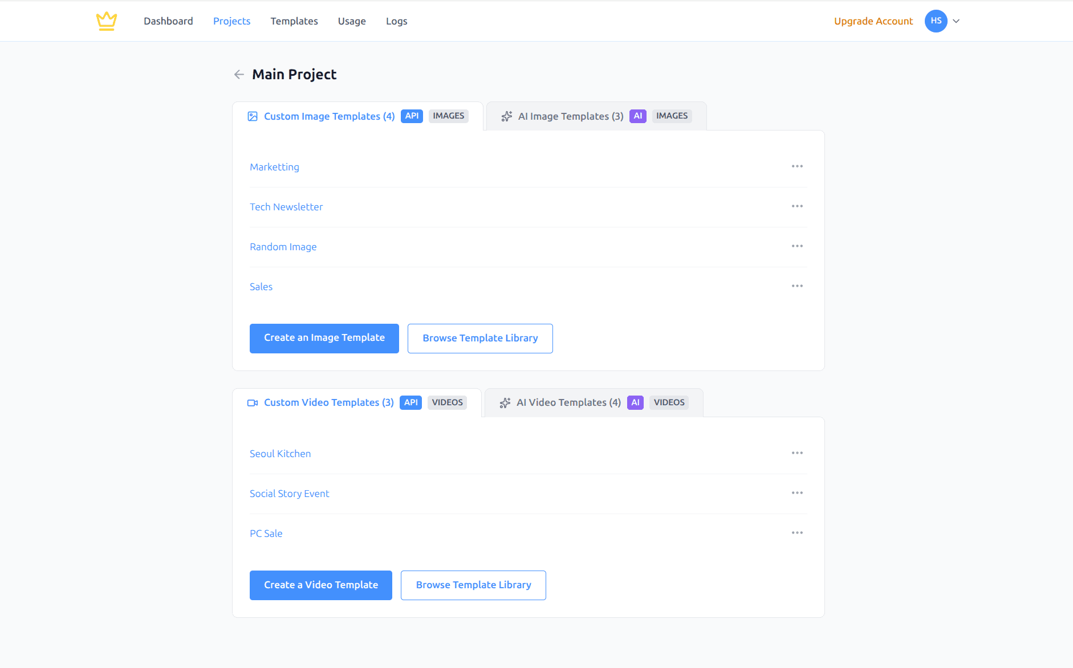The height and width of the screenshot is (668, 1073).
Task: Click Create a Video Template button
Action: pos(321,585)
